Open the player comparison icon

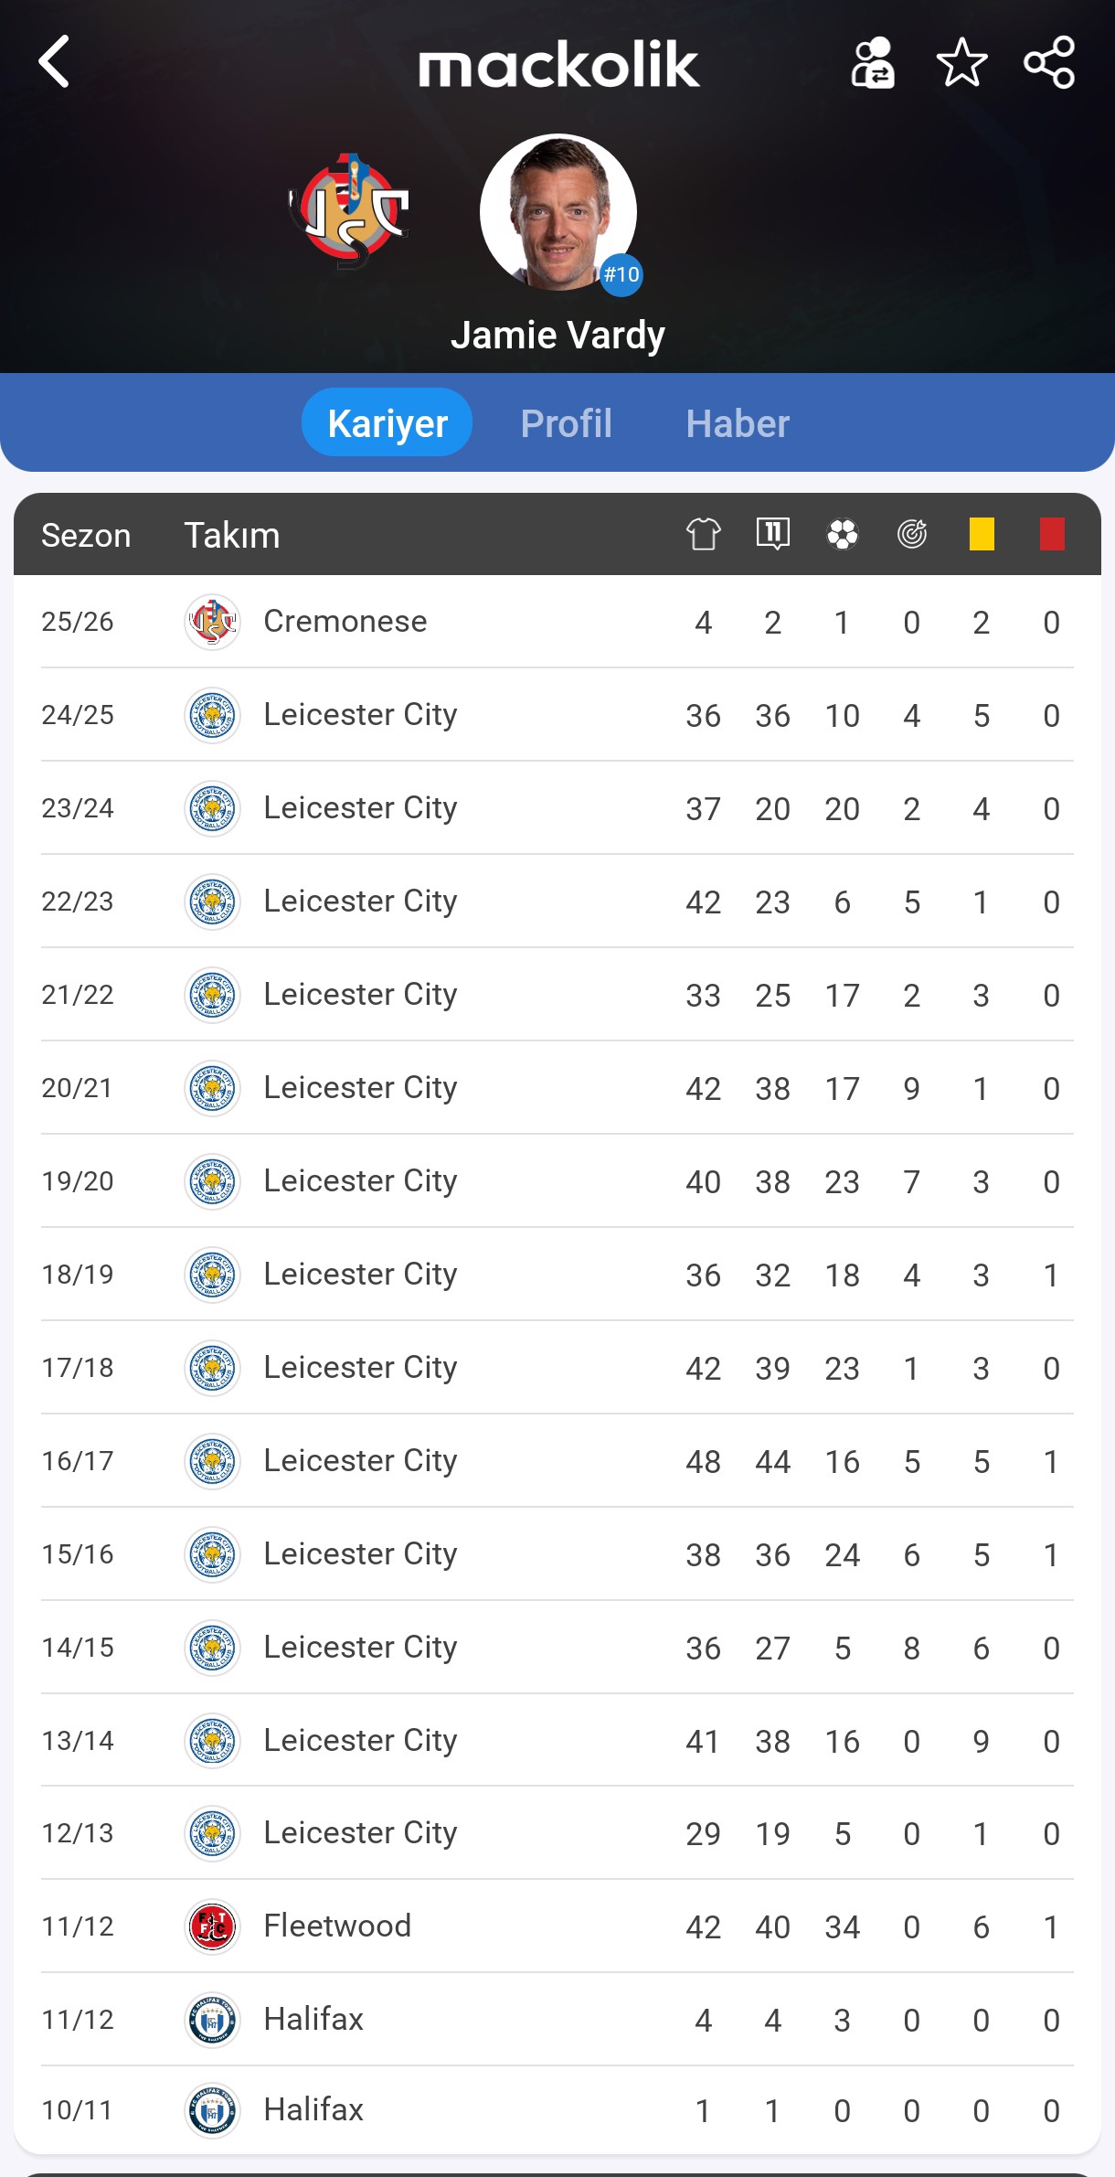pos(873,62)
